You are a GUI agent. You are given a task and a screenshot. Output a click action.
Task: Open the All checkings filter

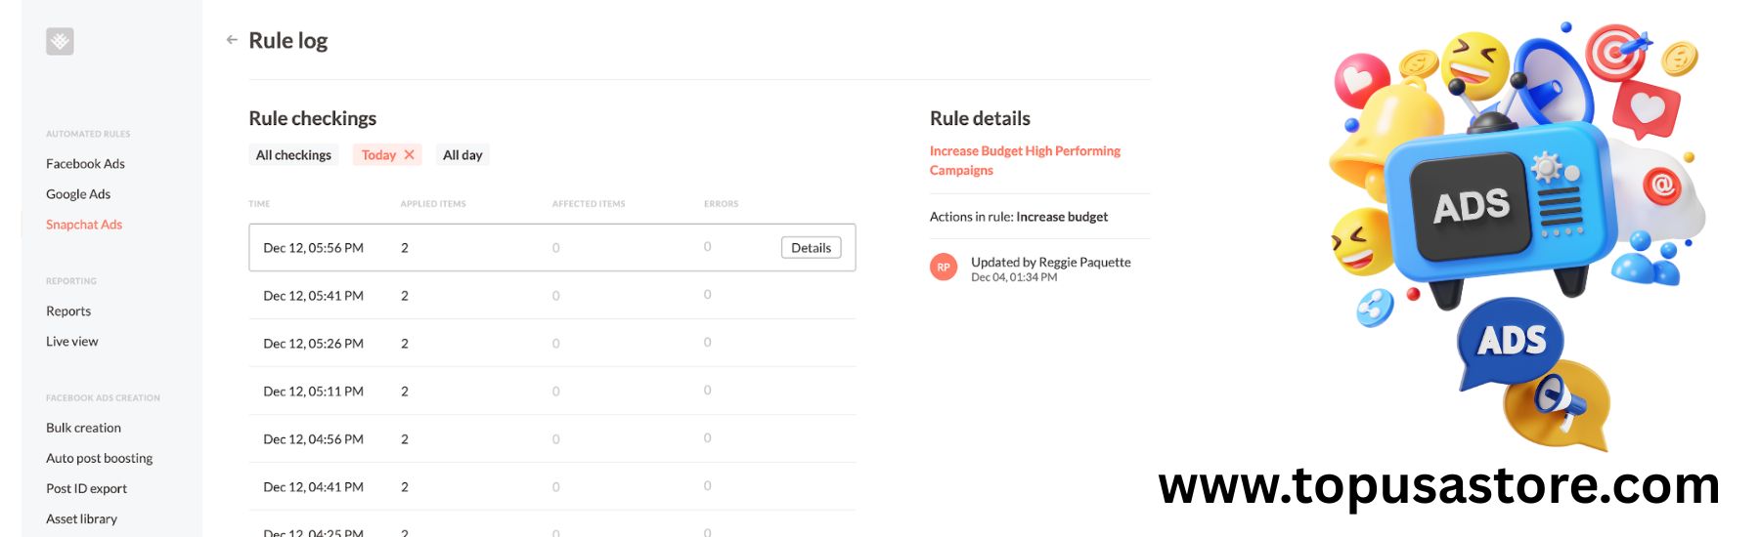293,154
